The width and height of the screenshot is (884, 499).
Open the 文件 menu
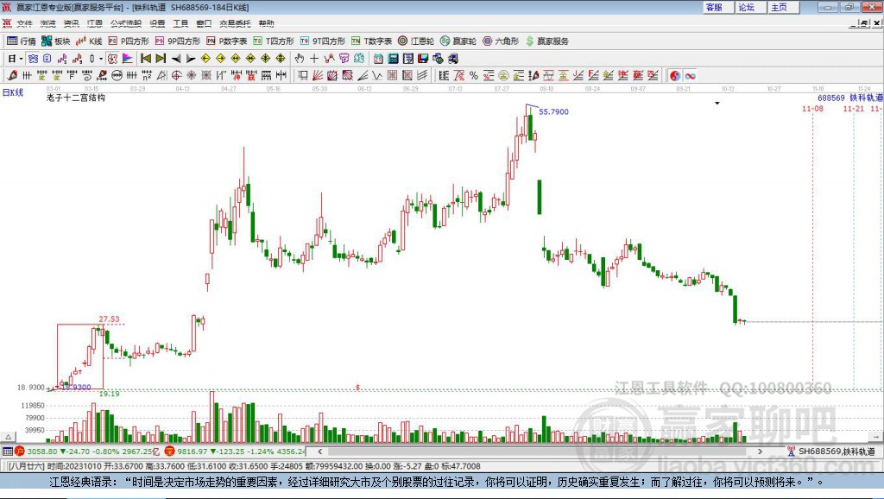click(24, 23)
